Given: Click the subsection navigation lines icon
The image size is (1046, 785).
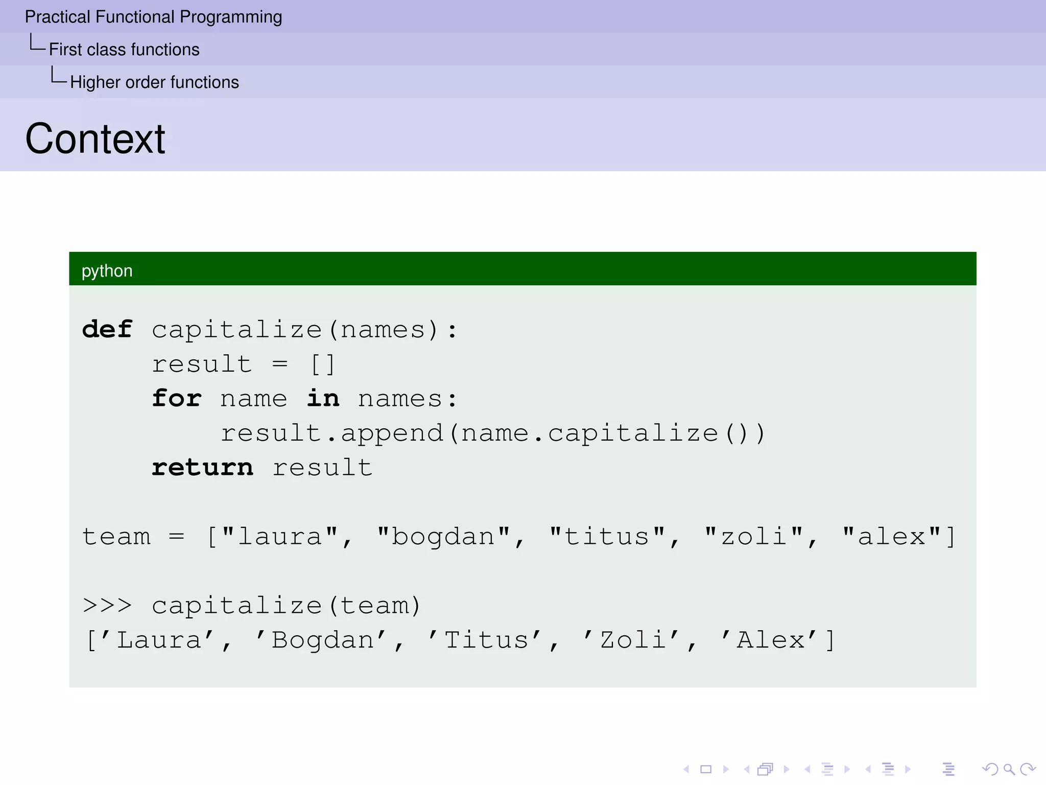Looking at the screenshot, I should pyautogui.click(x=827, y=769).
